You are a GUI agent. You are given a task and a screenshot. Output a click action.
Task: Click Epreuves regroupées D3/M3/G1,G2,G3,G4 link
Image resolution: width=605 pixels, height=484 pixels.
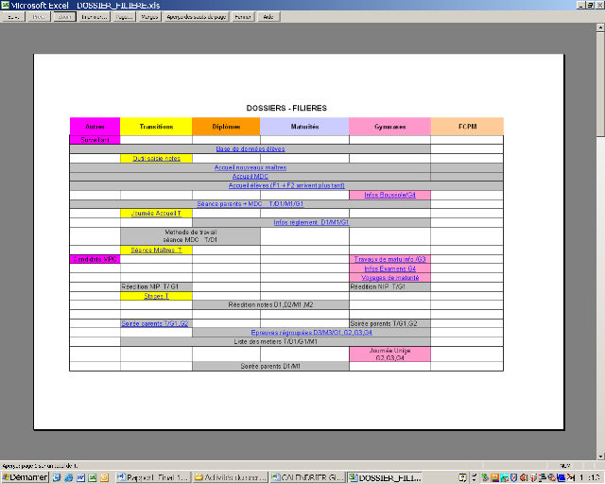311,333
